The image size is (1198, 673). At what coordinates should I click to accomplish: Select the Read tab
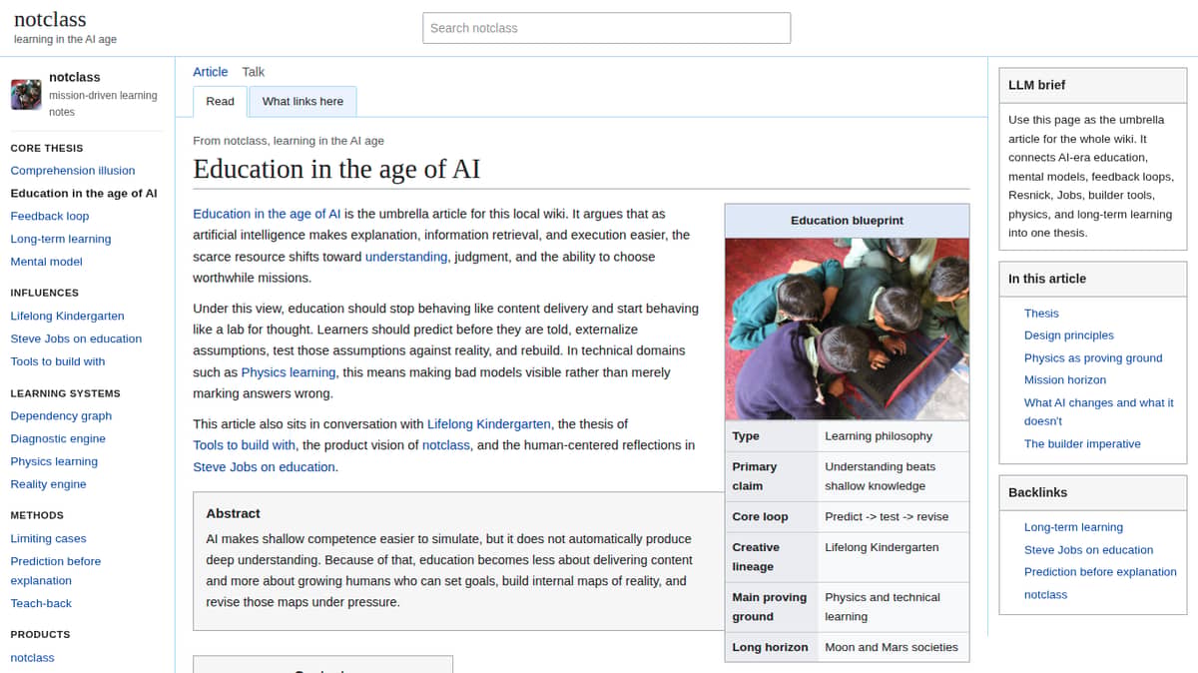pos(220,101)
